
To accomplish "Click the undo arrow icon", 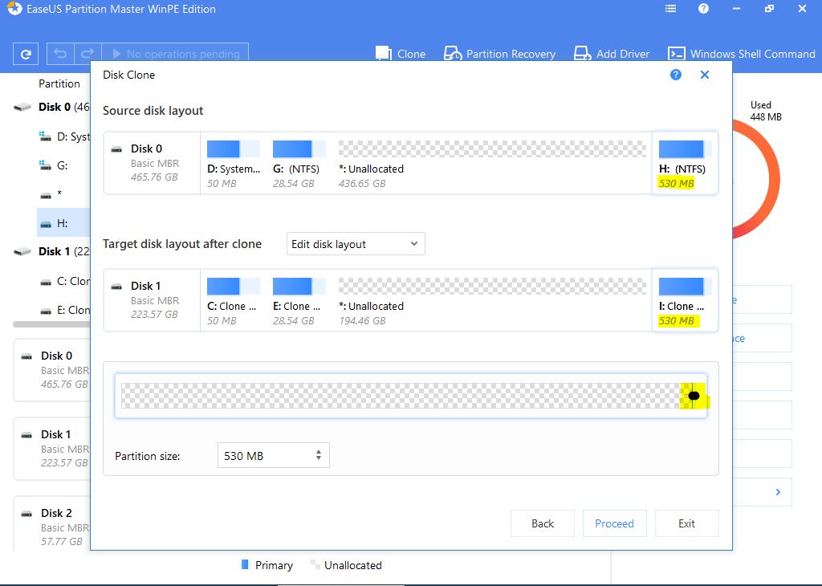I will (60, 54).
